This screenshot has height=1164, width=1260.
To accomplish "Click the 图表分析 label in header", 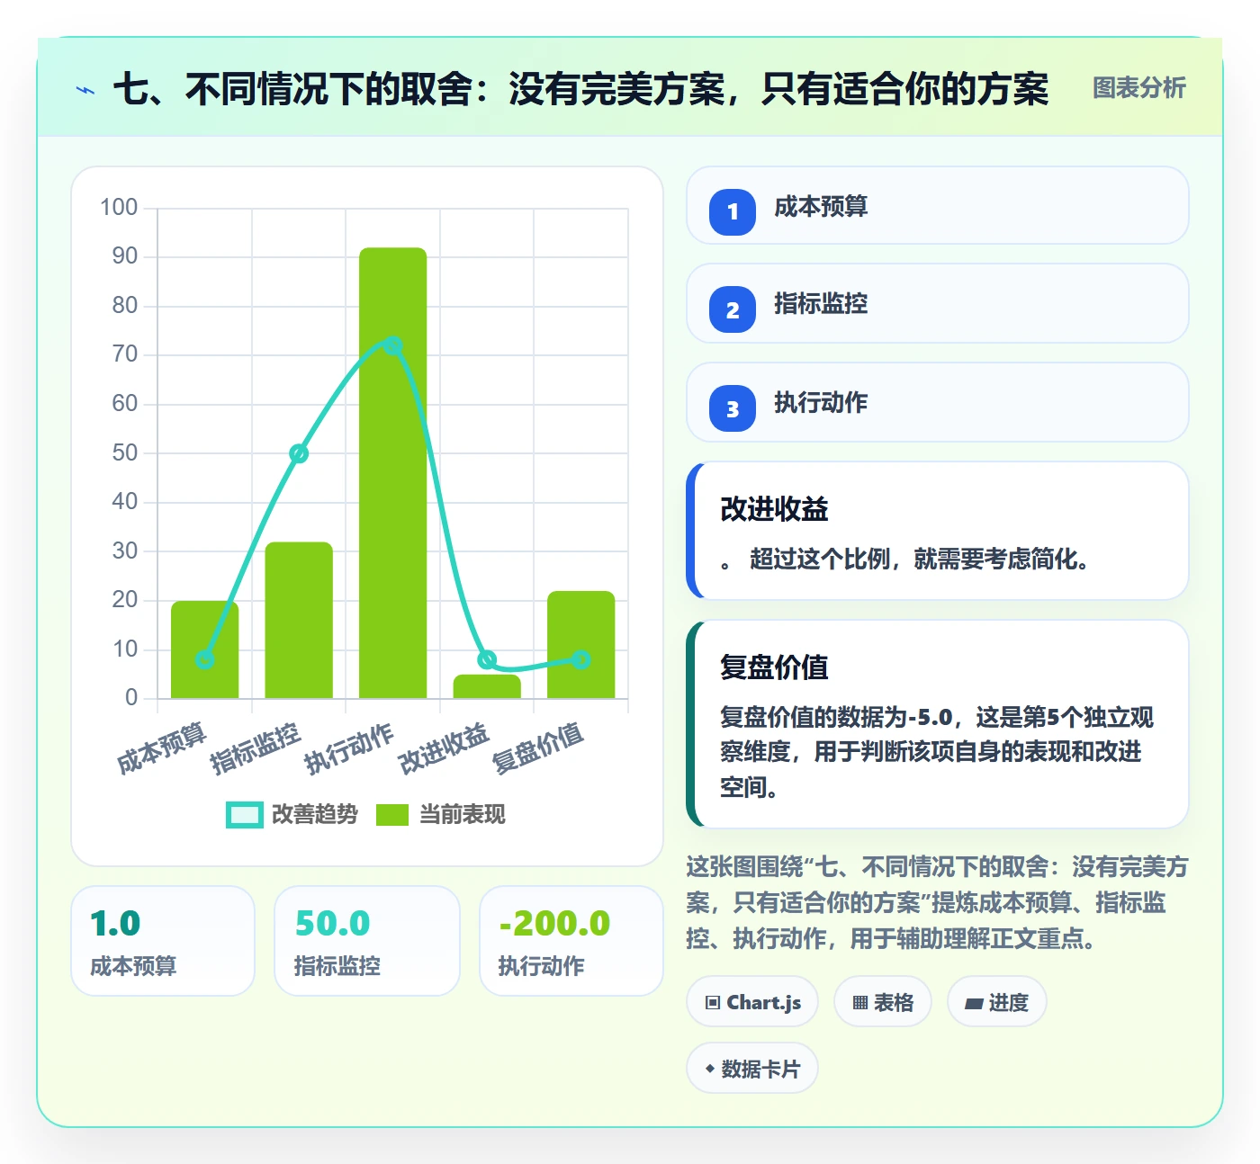I will [x=1139, y=88].
